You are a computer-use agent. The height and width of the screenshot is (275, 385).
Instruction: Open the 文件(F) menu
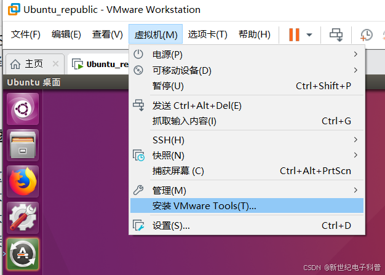tap(26, 34)
